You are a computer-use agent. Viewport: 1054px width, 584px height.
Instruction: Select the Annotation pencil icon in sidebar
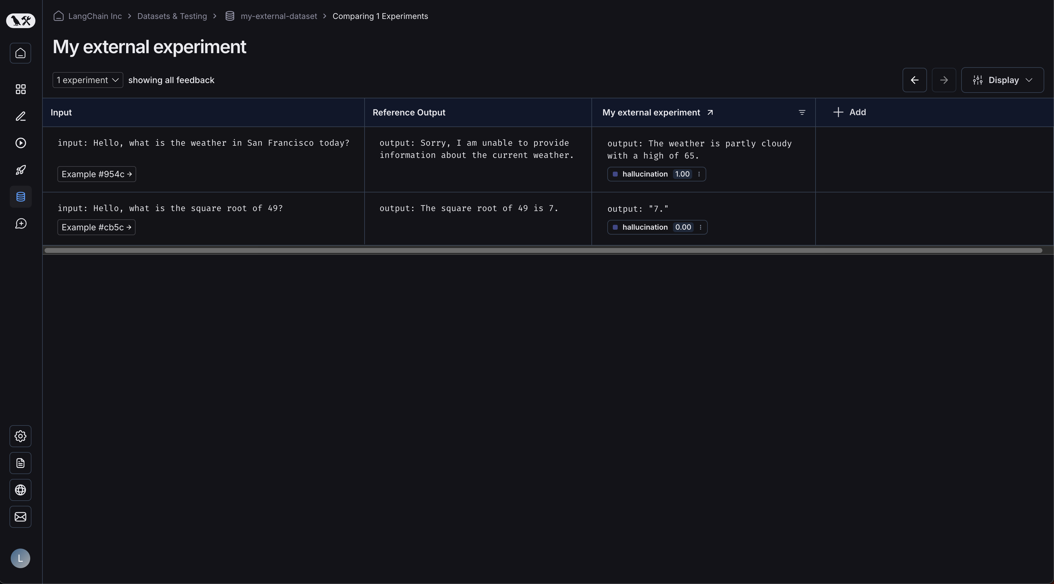pyautogui.click(x=20, y=116)
